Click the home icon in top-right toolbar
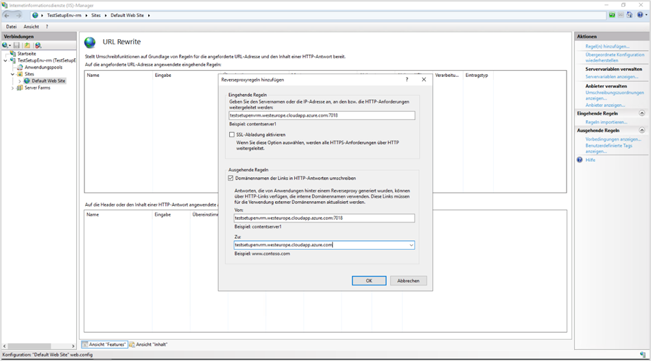The width and height of the screenshot is (651, 361). 630,15
